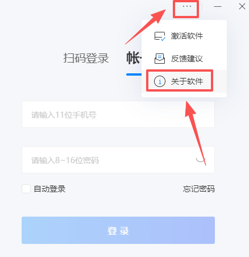Click the blue underline beneath 帐号 tab
Screen dimensions: 249x257
[134, 74]
